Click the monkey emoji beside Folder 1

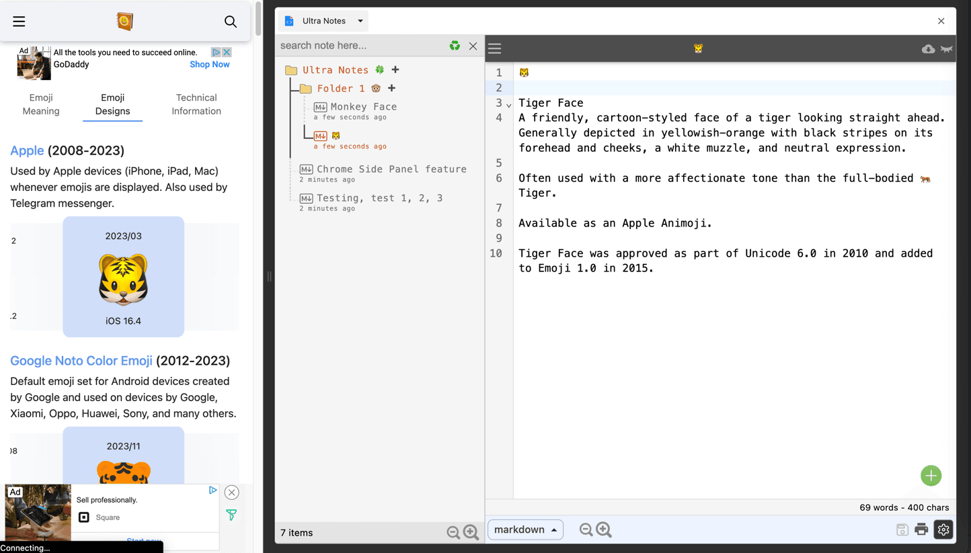pyautogui.click(x=376, y=89)
